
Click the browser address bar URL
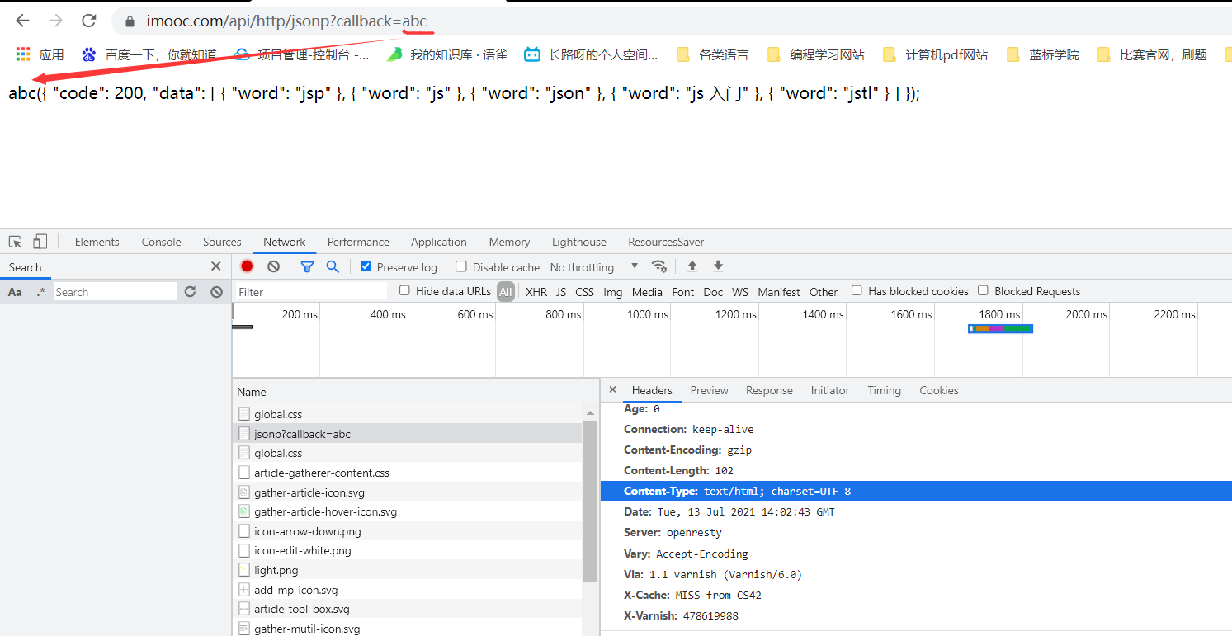(x=286, y=21)
